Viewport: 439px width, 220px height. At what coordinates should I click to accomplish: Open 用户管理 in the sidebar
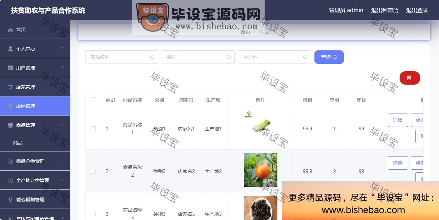pyautogui.click(x=35, y=68)
